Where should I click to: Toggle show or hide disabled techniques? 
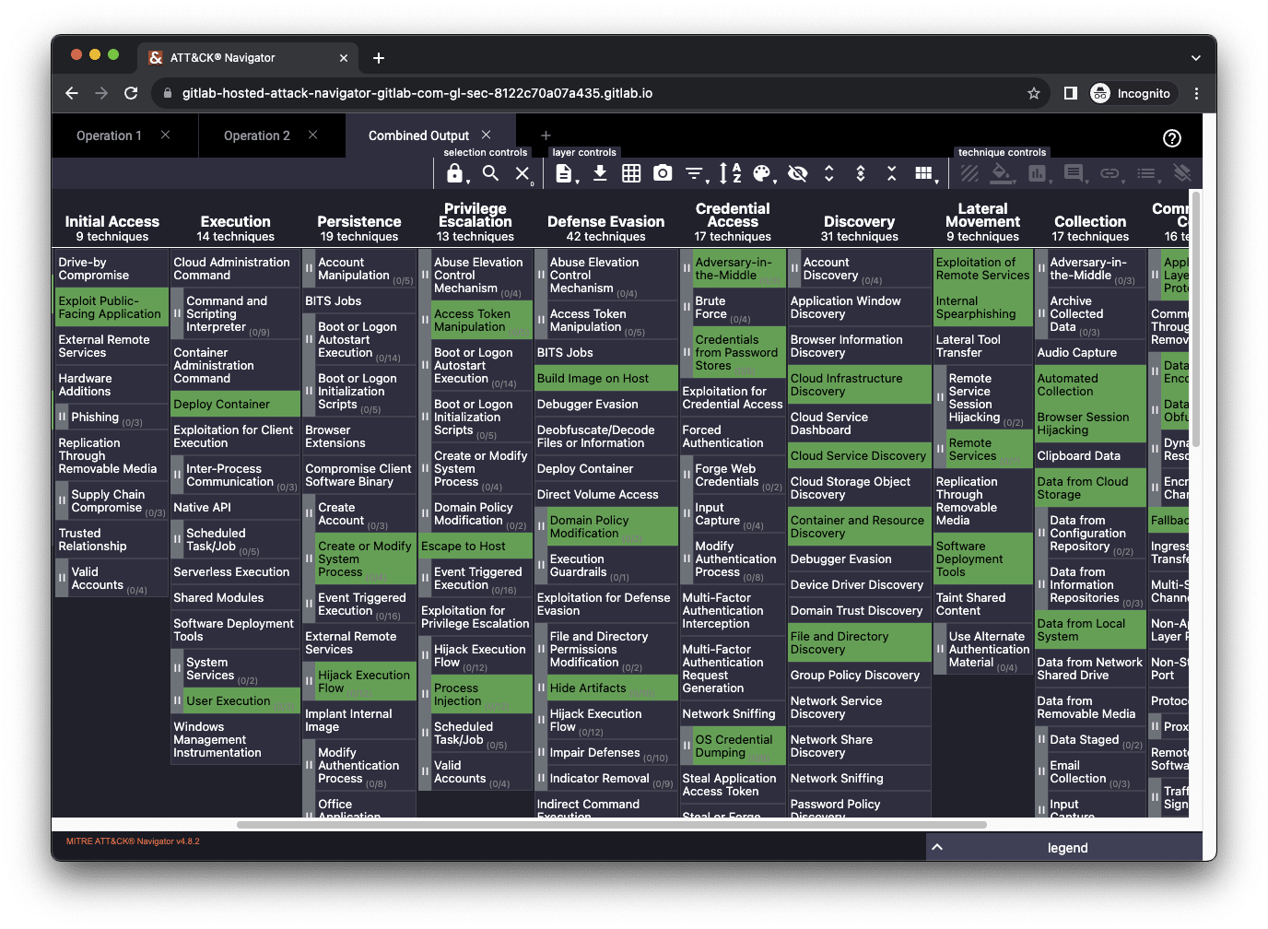pos(798,173)
